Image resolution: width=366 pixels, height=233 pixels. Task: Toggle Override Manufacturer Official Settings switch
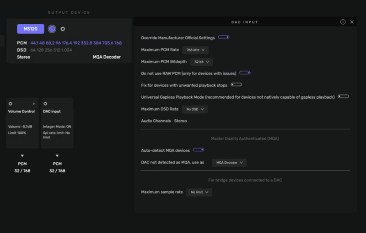pos(224,37)
